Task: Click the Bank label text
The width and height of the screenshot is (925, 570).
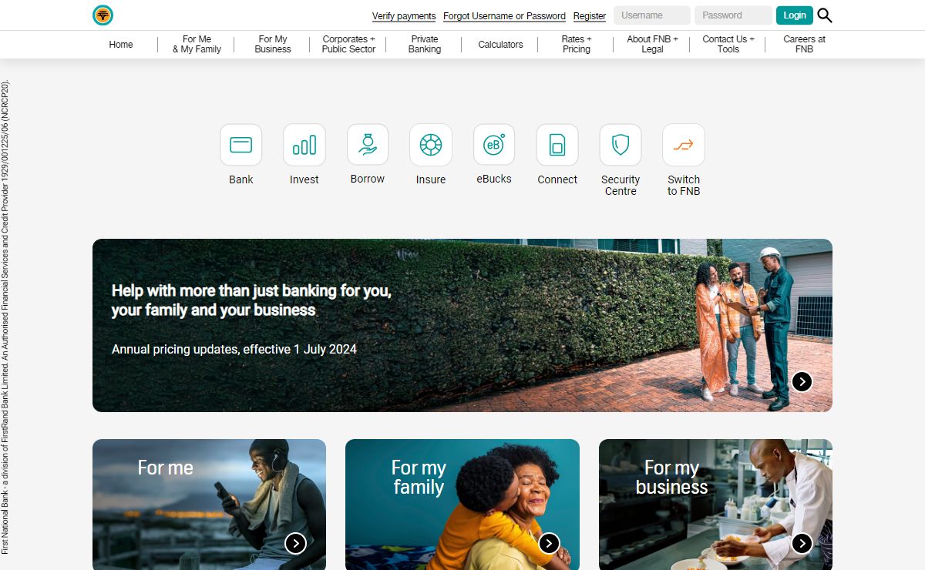Action: point(241,179)
